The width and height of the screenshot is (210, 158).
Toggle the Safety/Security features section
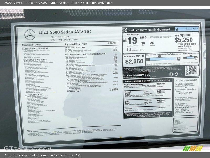click(x=33, y=95)
